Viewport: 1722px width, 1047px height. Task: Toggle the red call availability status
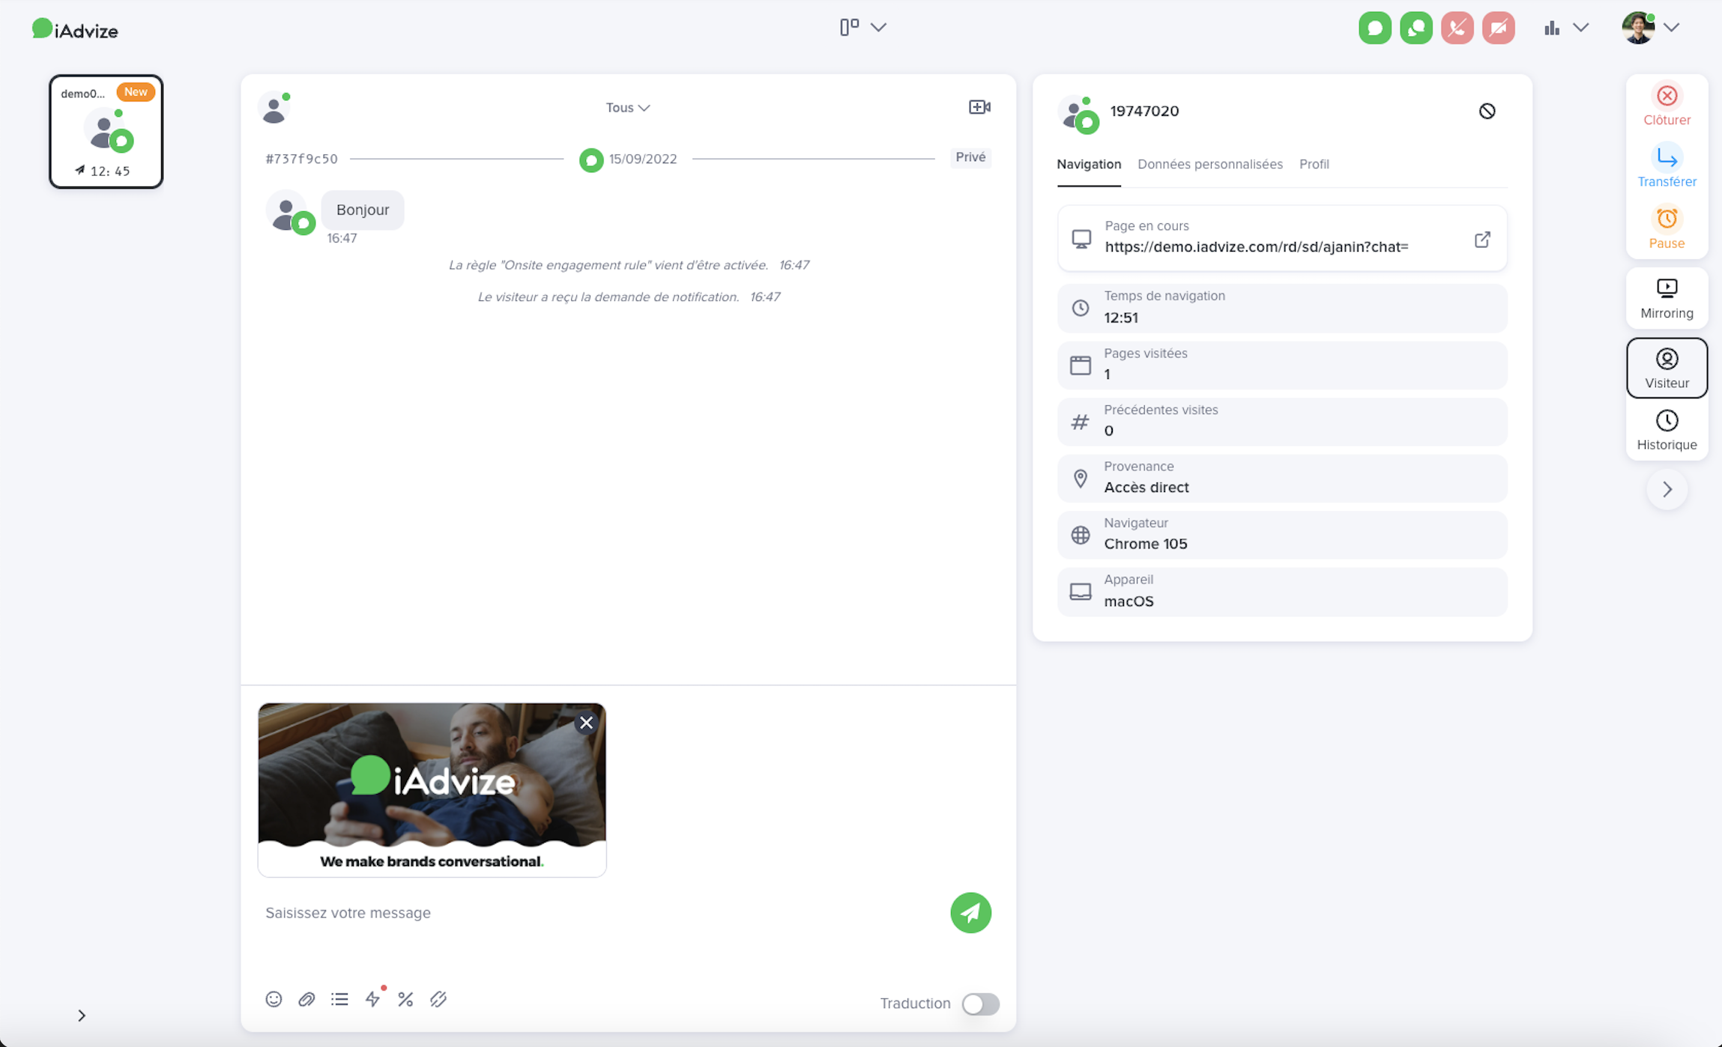click(1457, 28)
